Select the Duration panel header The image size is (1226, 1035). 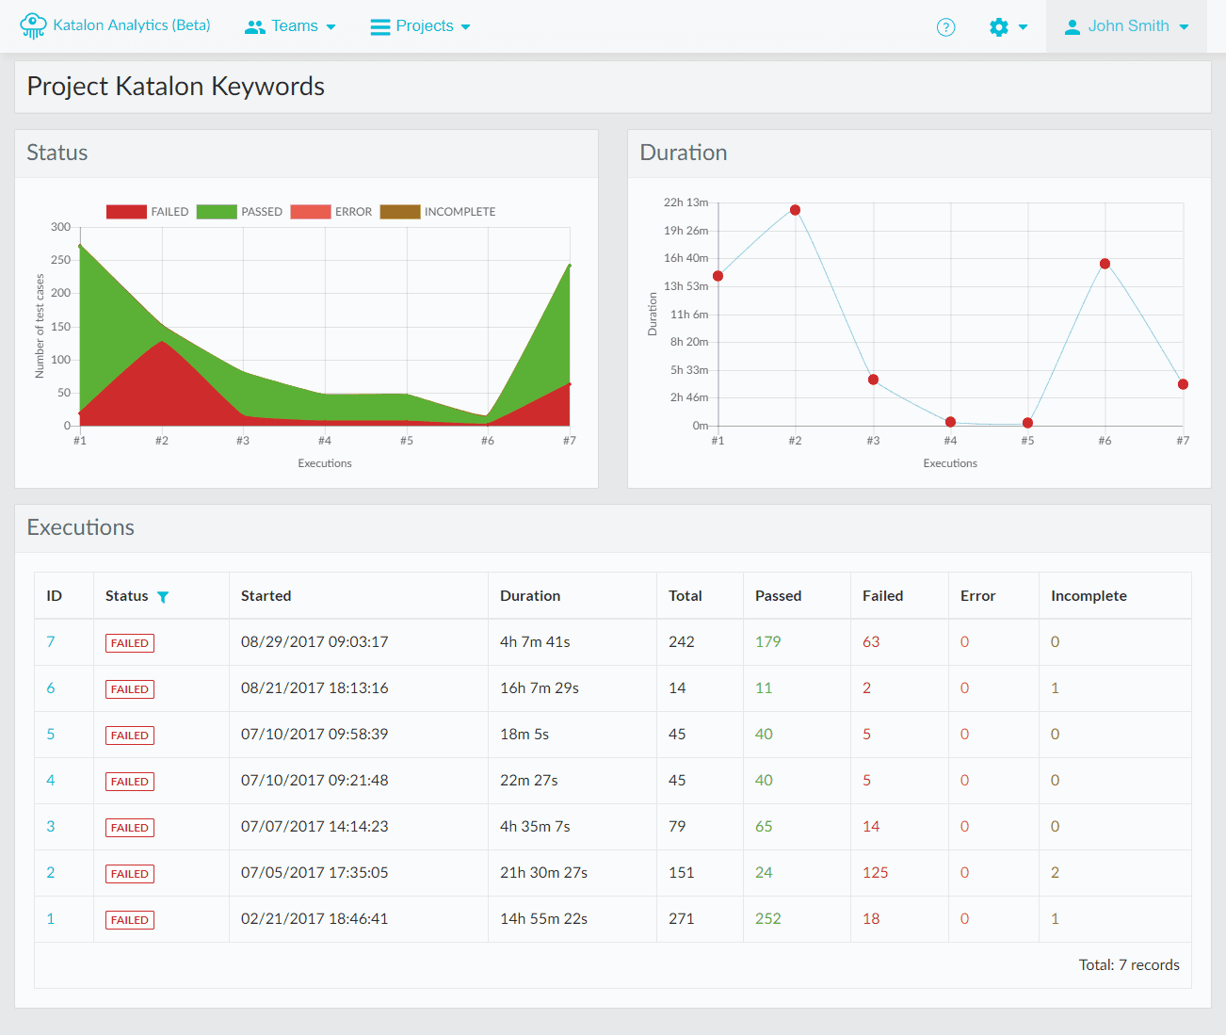click(x=684, y=153)
